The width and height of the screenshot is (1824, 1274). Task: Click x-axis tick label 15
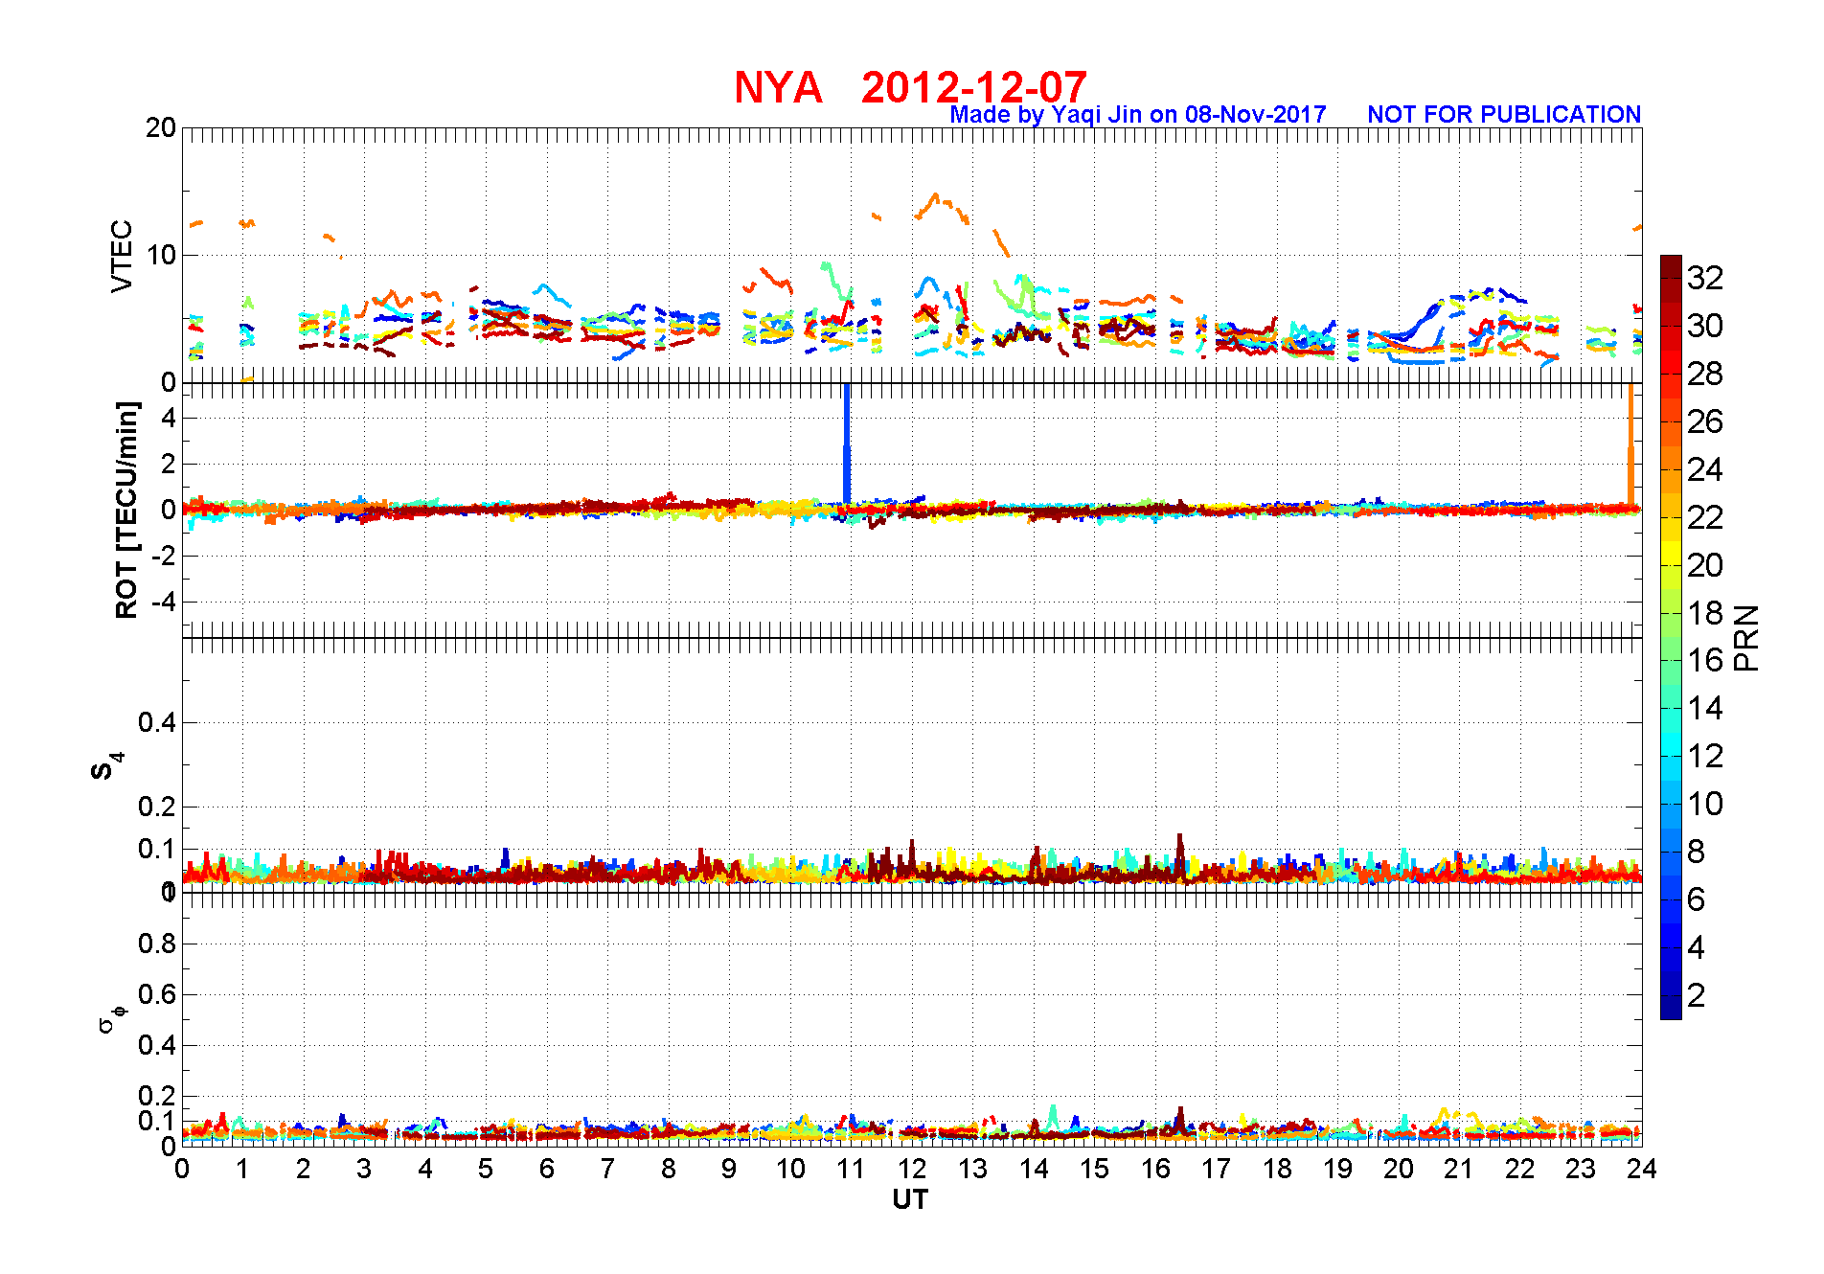tap(1094, 1169)
